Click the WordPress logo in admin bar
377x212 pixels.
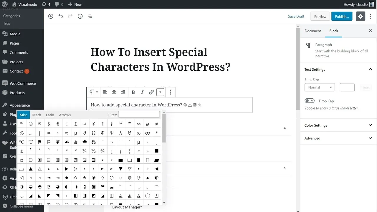coord(4,4)
